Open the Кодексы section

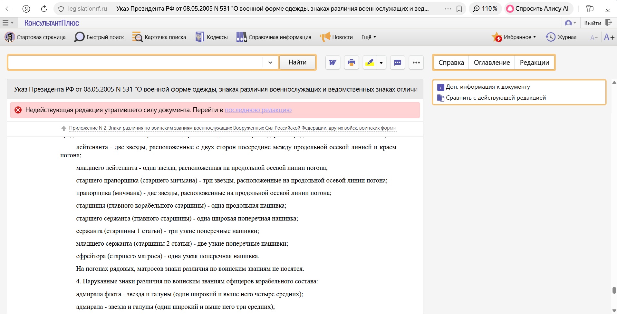[x=212, y=37]
